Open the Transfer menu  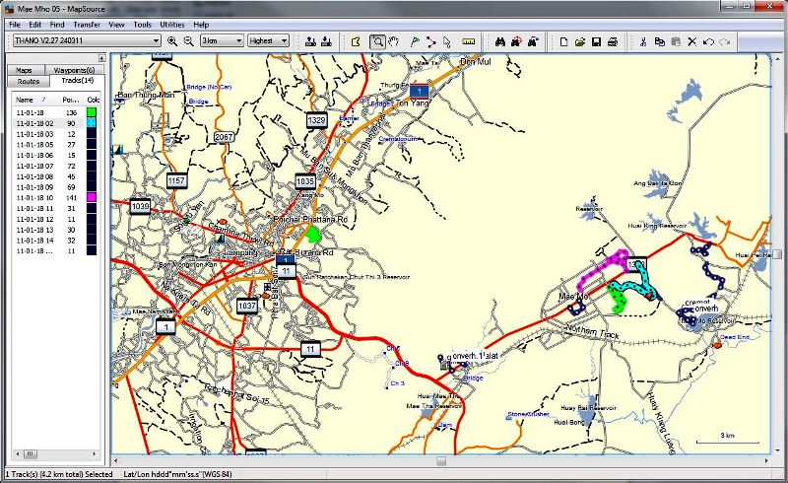click(x=87, y=24)
